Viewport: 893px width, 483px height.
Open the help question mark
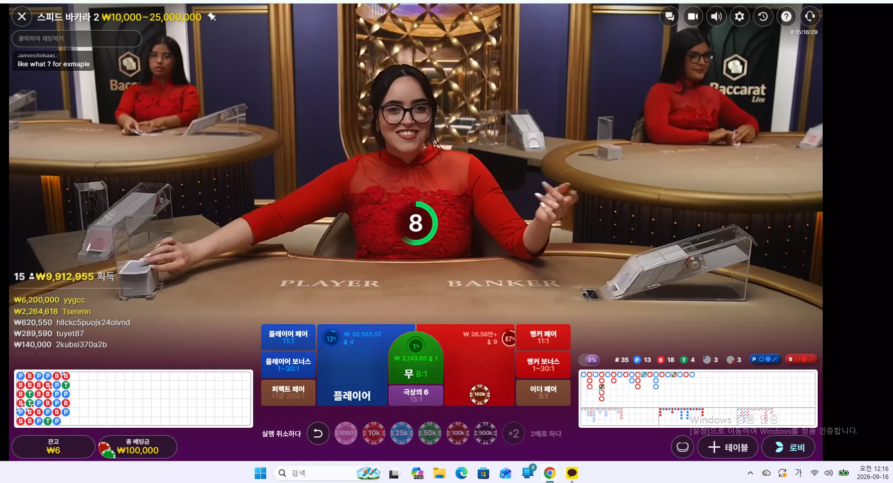[x=787, y=17]
